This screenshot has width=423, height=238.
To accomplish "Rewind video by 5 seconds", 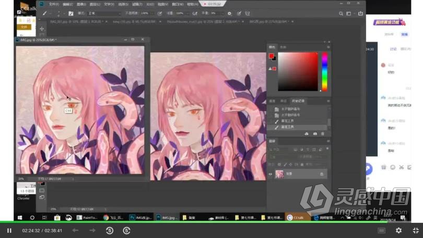I will pos(110,231).
